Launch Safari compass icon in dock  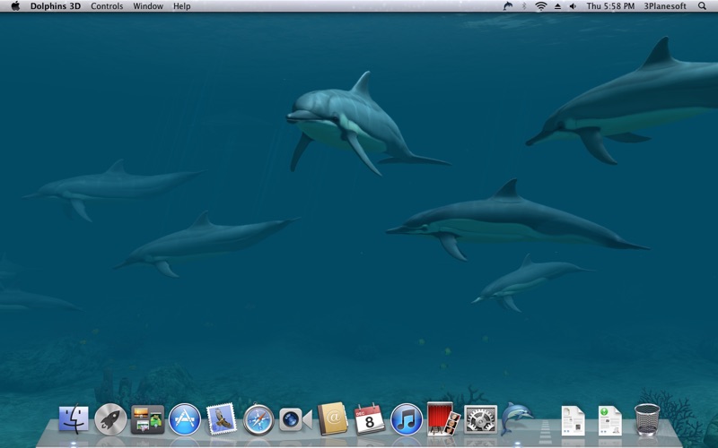[258, 419]
